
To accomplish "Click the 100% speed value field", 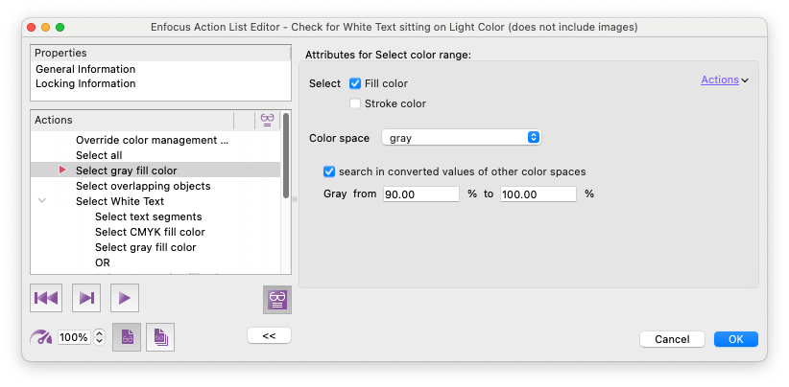I will [x=75, y=337].
